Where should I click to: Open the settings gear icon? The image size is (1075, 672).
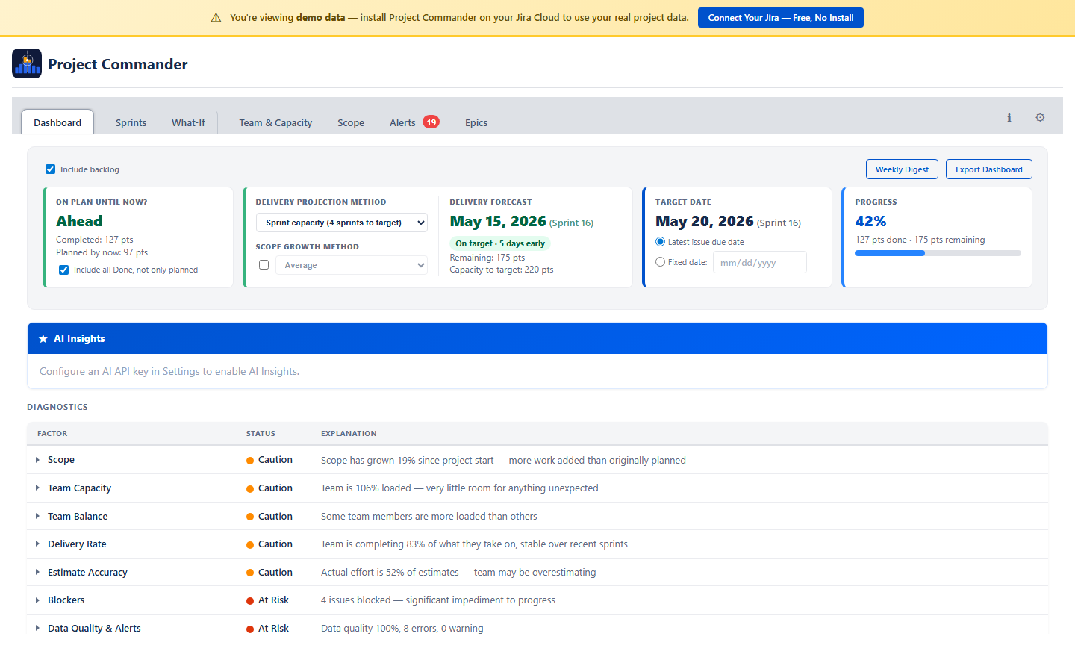[x=1040, y=117]
